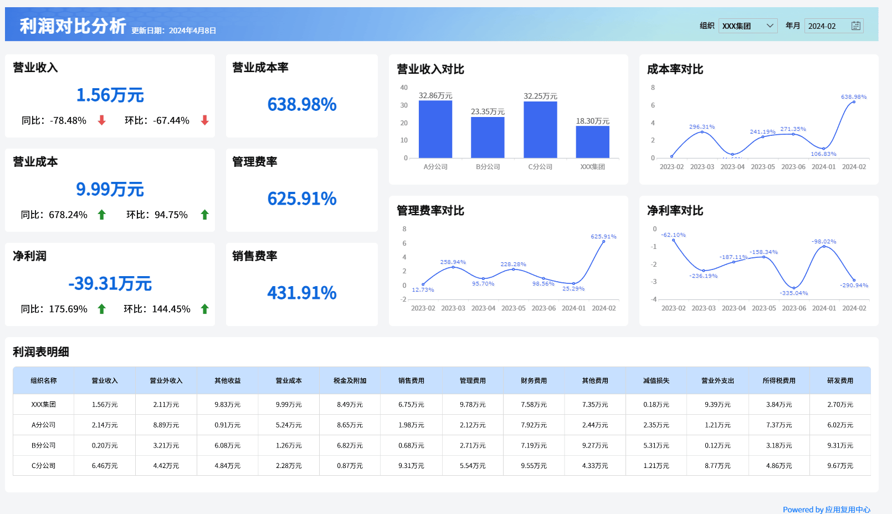
Task: Select the C分公司 row name cell
Action: (44, 466)
